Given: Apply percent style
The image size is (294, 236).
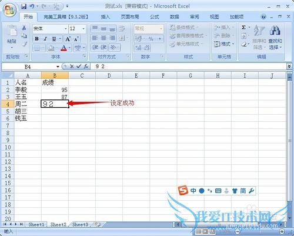Looking at the screenshot, I should [x=151, y=39].
